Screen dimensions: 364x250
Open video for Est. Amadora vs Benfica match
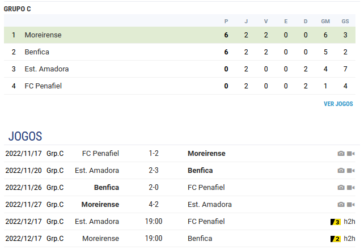pyautogui.click(x=350, y=171)
